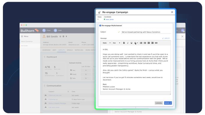Viewport: 205px width, 115px height.
Task: Click the Communication panel drag handle
Action: [44, 86]
